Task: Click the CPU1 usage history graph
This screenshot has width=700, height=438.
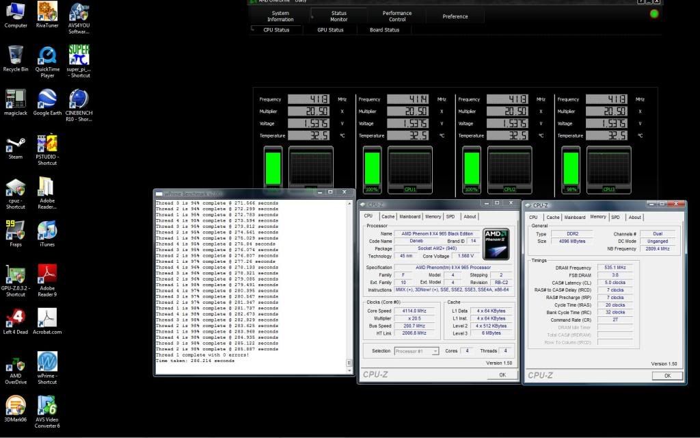Action: click(x=410, y=168)
